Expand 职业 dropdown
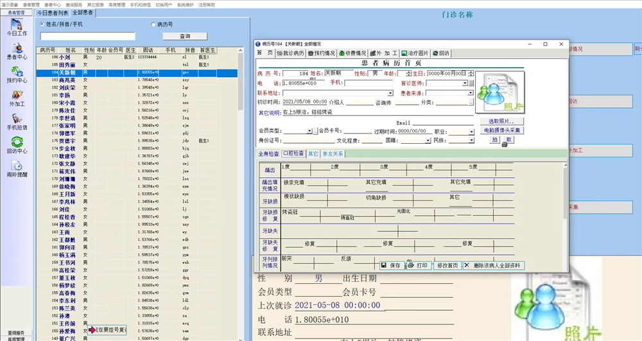Screen dimensions: 642x341 [x=471, y=132]
